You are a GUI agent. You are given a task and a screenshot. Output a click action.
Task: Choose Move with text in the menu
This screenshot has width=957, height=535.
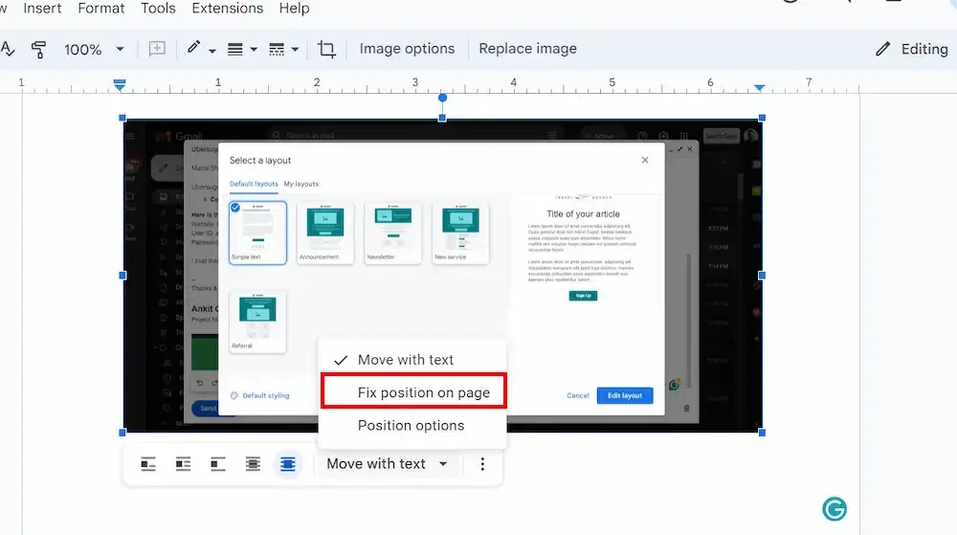(412, 360)
